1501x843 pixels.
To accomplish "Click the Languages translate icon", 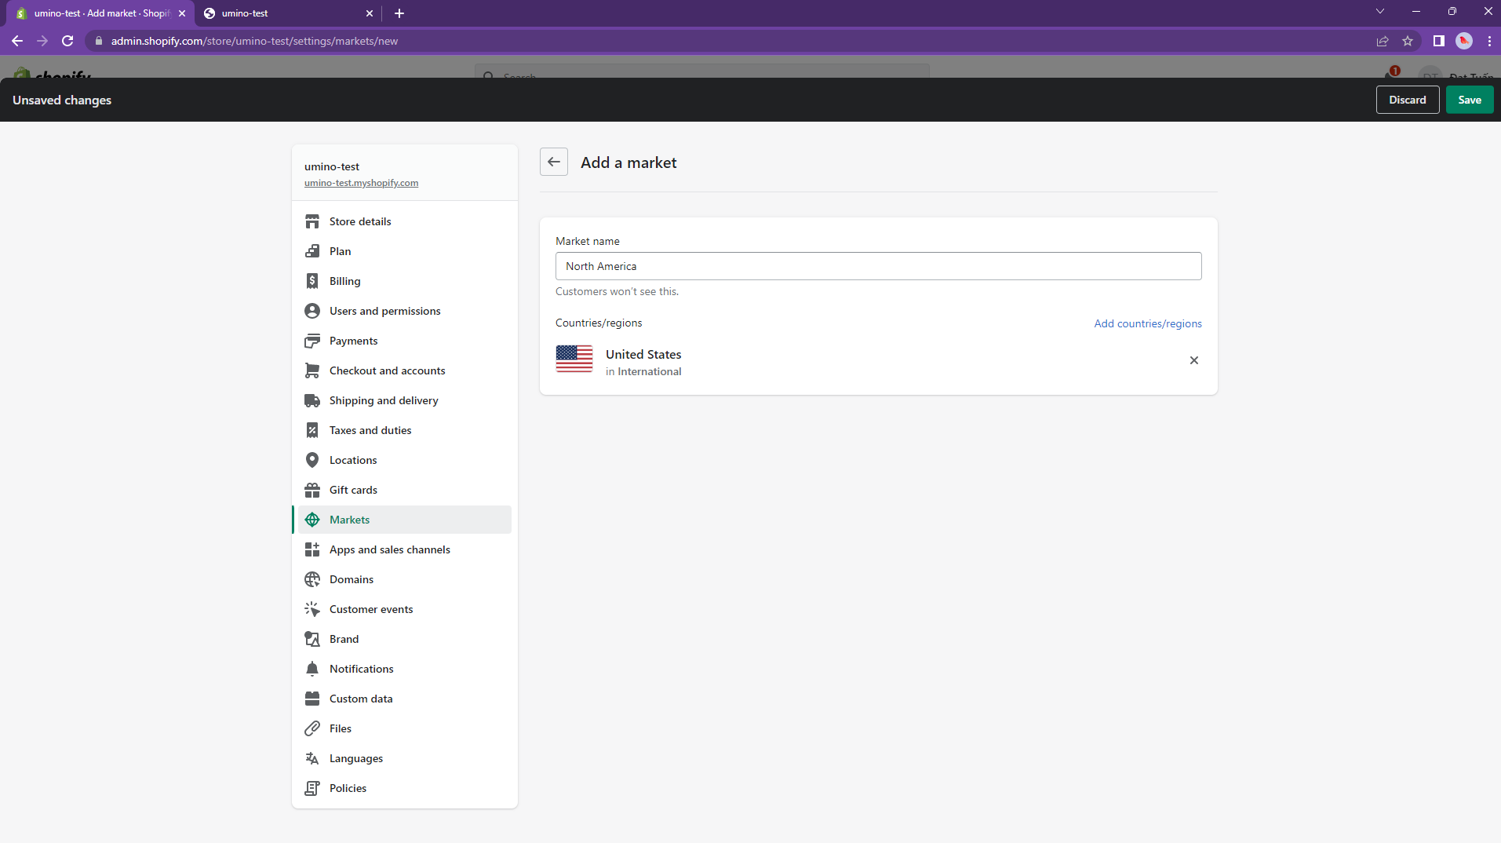I will click(x=312, y=758).
